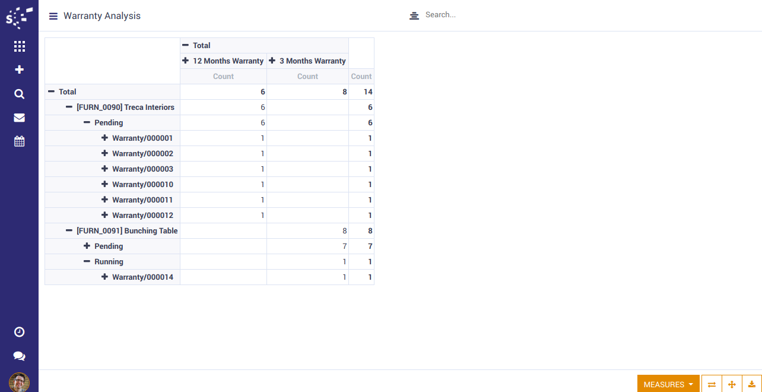Open the sidebar search magnifier icon

tap(19, 94)
